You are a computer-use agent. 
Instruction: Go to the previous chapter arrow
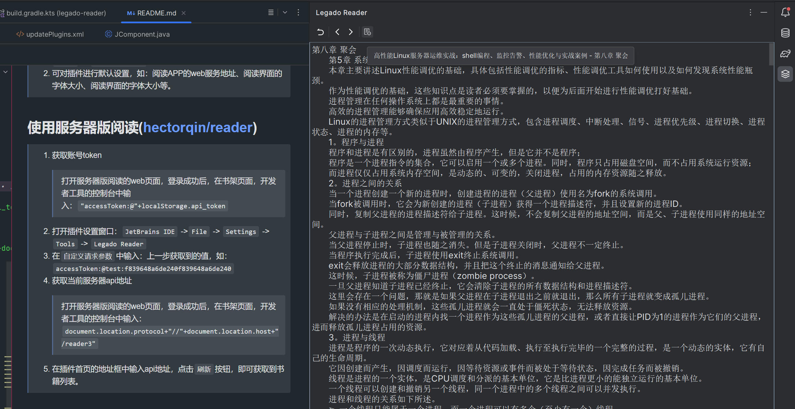click(337, 32)
